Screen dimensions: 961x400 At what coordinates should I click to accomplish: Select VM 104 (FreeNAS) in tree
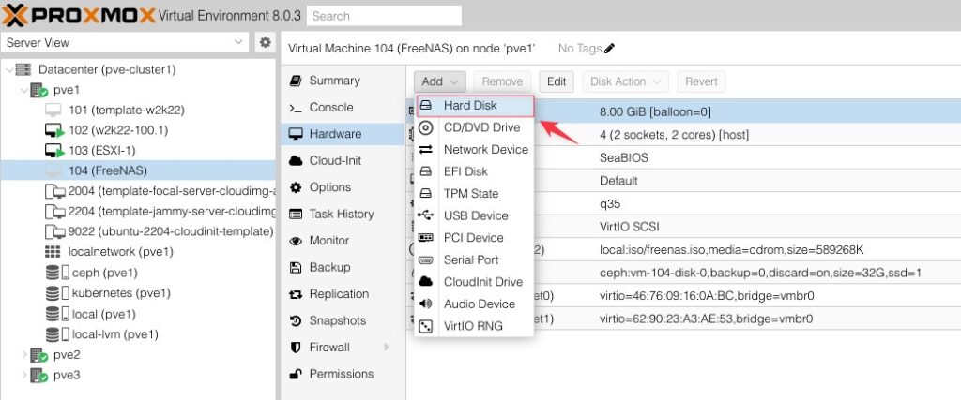pyautogui.click(x=138, y=170)
